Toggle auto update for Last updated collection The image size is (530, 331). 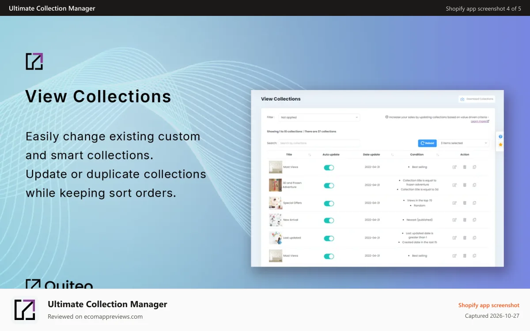329,238
